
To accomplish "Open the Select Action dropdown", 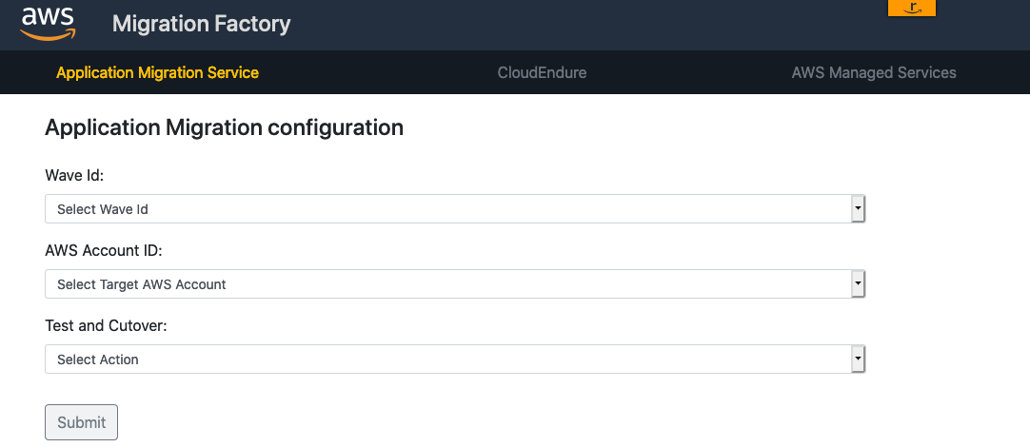I will pyautogui.click(x=455, y=360).
